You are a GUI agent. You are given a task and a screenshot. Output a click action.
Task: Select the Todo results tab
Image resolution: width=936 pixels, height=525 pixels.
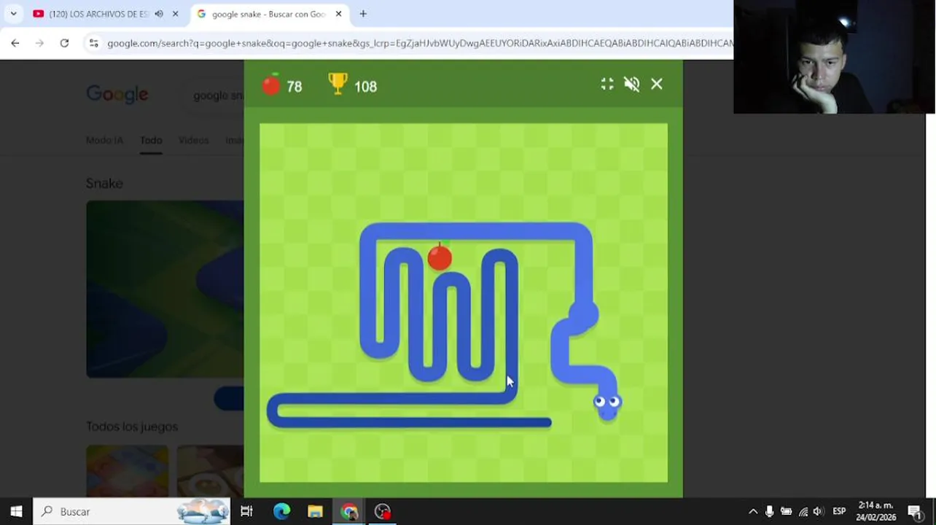click(151, 140)
